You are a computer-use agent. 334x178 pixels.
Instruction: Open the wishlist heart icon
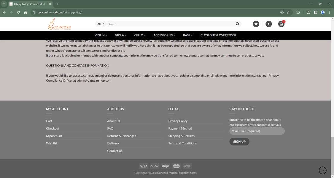[256, 24]
